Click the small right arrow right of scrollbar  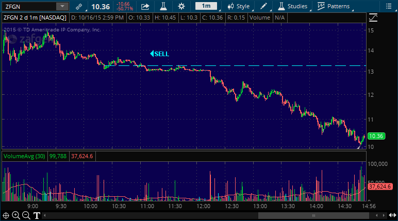[x=384, y=215]
